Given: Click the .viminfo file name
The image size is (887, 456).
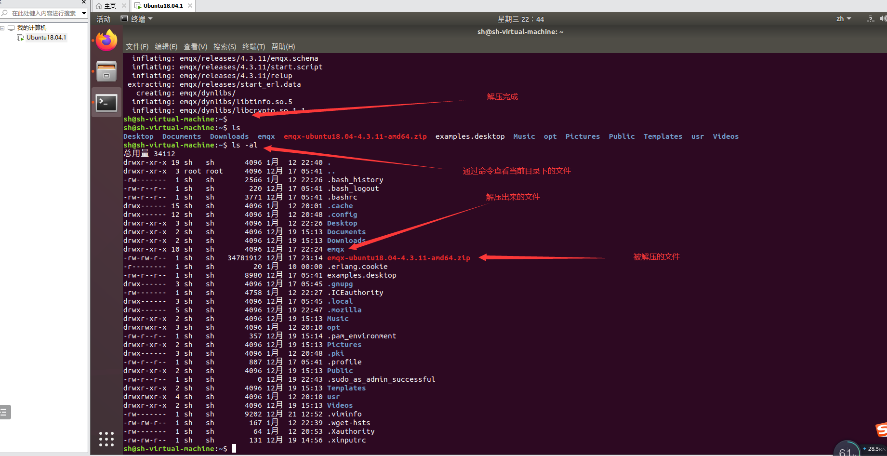Looking at the screenshot, I should 344,414.
